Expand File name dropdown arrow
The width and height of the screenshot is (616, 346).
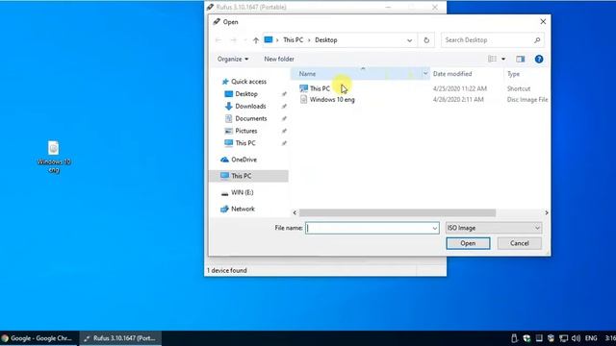pos(434,228)
